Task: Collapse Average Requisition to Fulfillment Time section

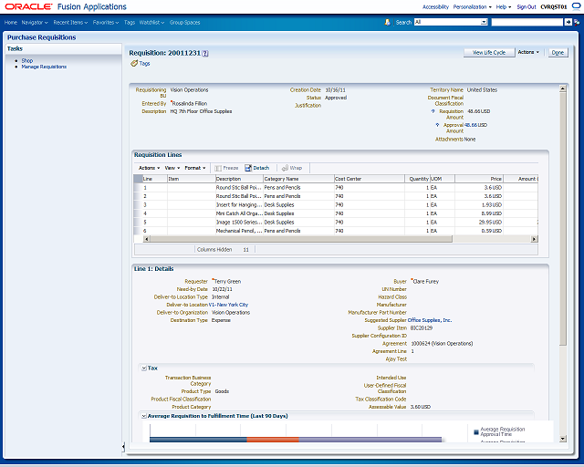Action: [144, 416]
